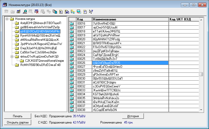The height and width of the screenshot is (129, 209).
Task: Click the pointer context-help cursor icon
Action: 91,12
